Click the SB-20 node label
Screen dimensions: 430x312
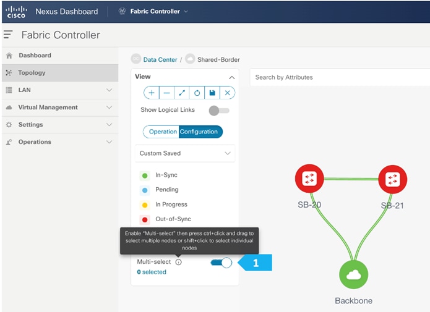pos(309,205)
